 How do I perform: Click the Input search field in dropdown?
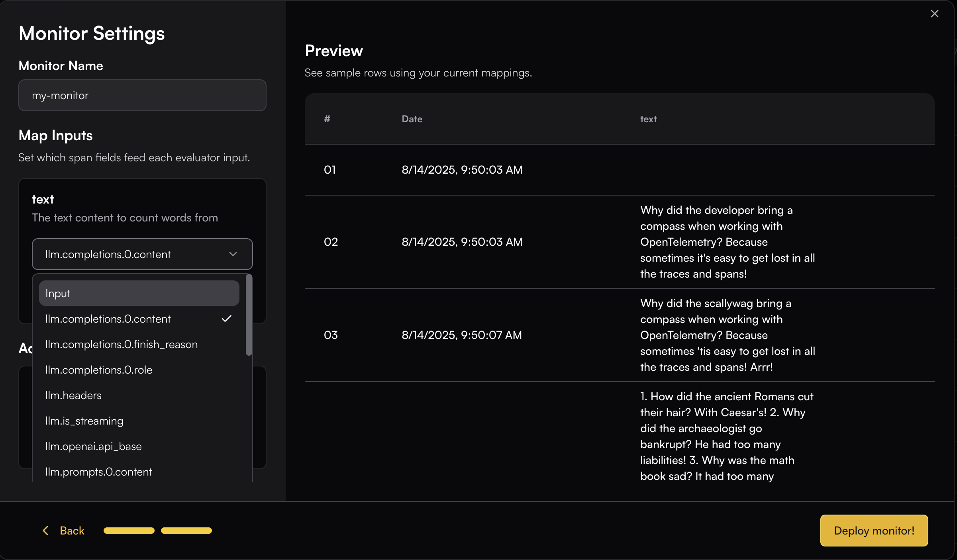(x=139, y=294)
